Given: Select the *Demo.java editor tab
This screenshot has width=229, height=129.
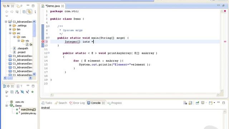Looking at the screenshot, I should pos(53,6).
